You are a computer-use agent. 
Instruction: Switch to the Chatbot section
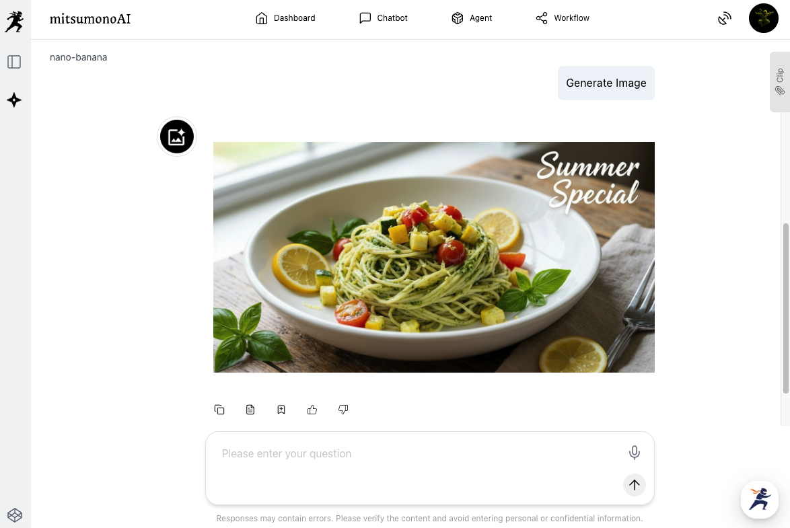tap(383, 18)
